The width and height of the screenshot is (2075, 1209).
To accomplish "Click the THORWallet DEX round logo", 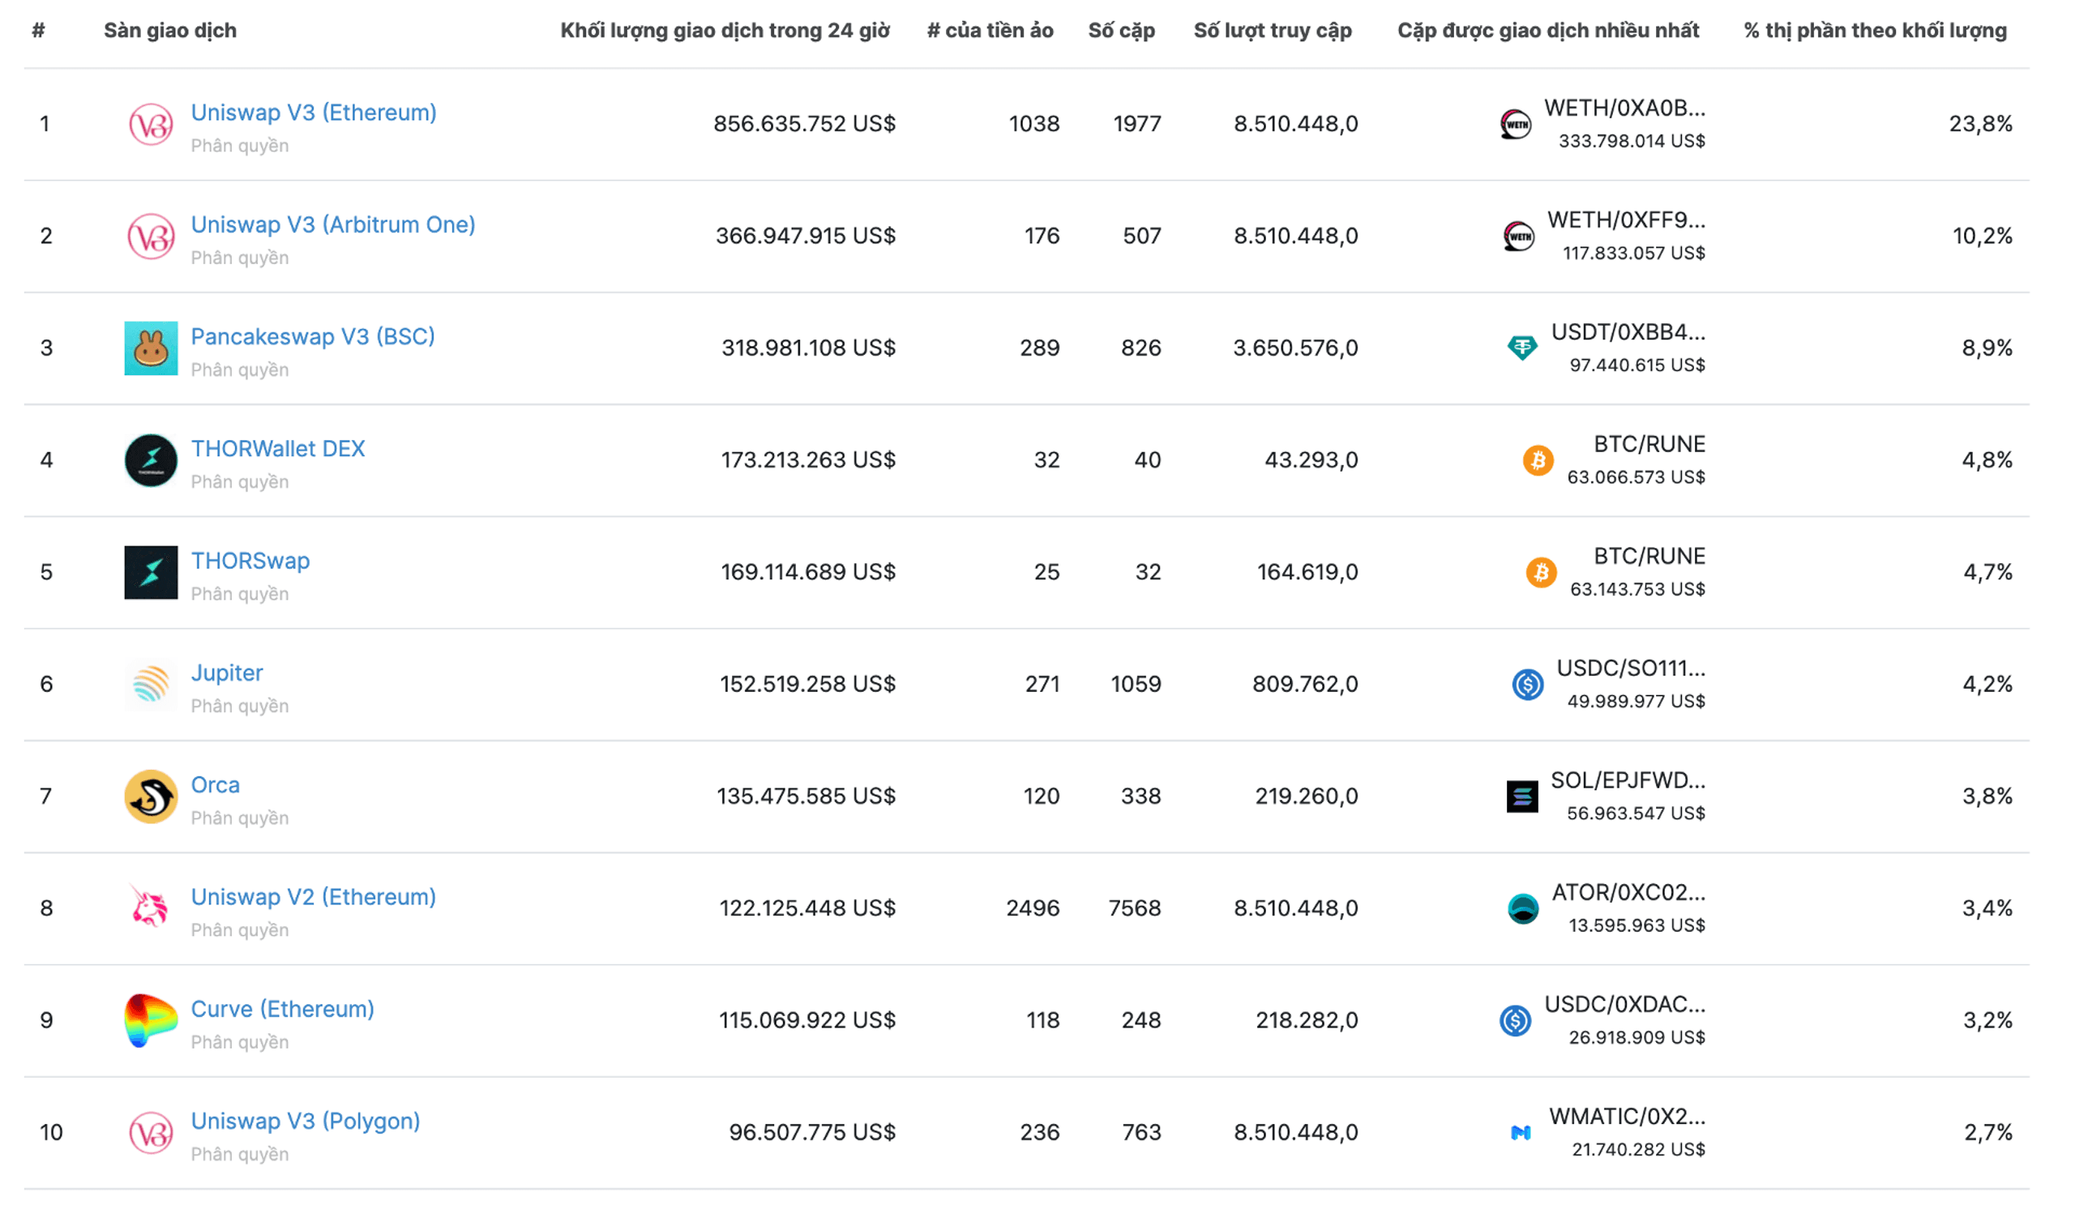I will tap(152, 461).
